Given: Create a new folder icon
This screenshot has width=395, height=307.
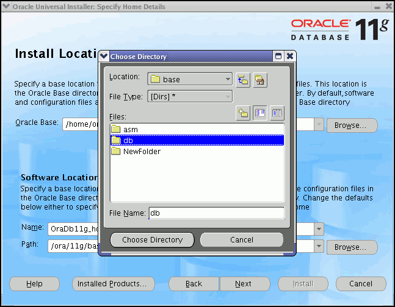Looking at the screenshot, I should point(243,113).
